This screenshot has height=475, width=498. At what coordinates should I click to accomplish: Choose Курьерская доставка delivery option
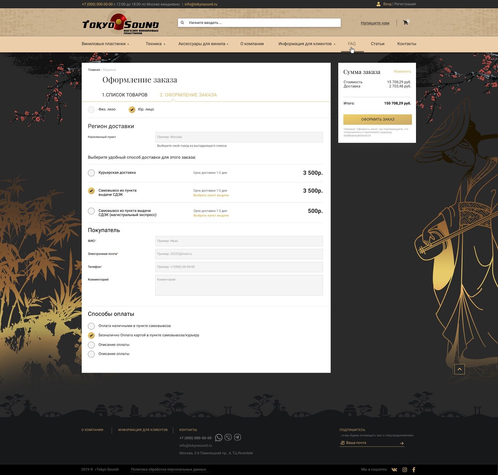pyautogui.click(x=91, y=173)
